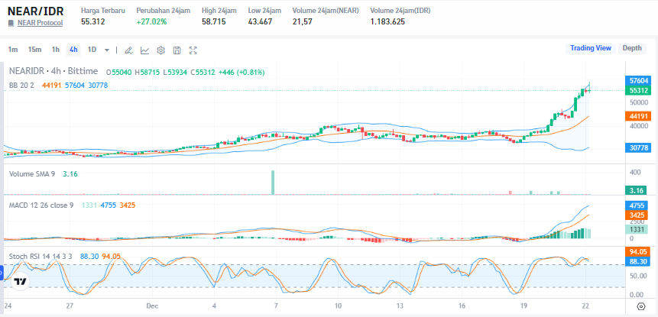658x317 pixels.
Task: Open the NEAR Protocol link
Action: pyautogui.click(x=41, y=23)
